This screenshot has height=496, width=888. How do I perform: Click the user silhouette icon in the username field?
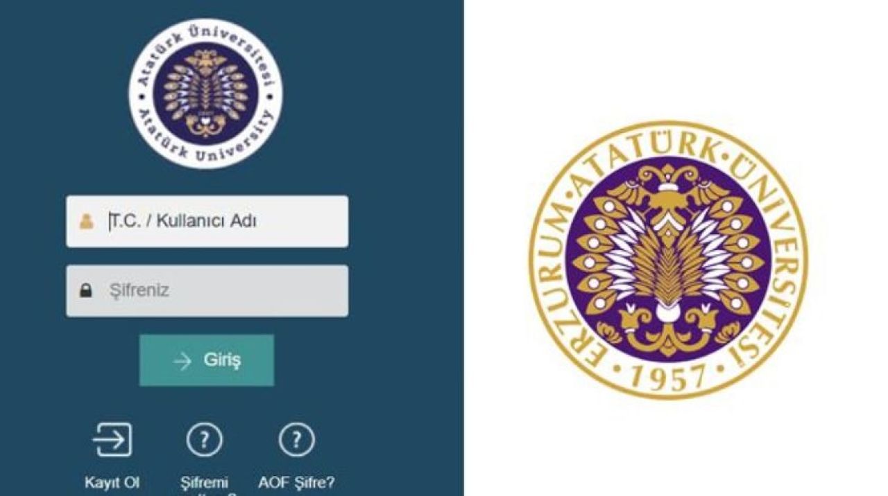click(87, 222)
